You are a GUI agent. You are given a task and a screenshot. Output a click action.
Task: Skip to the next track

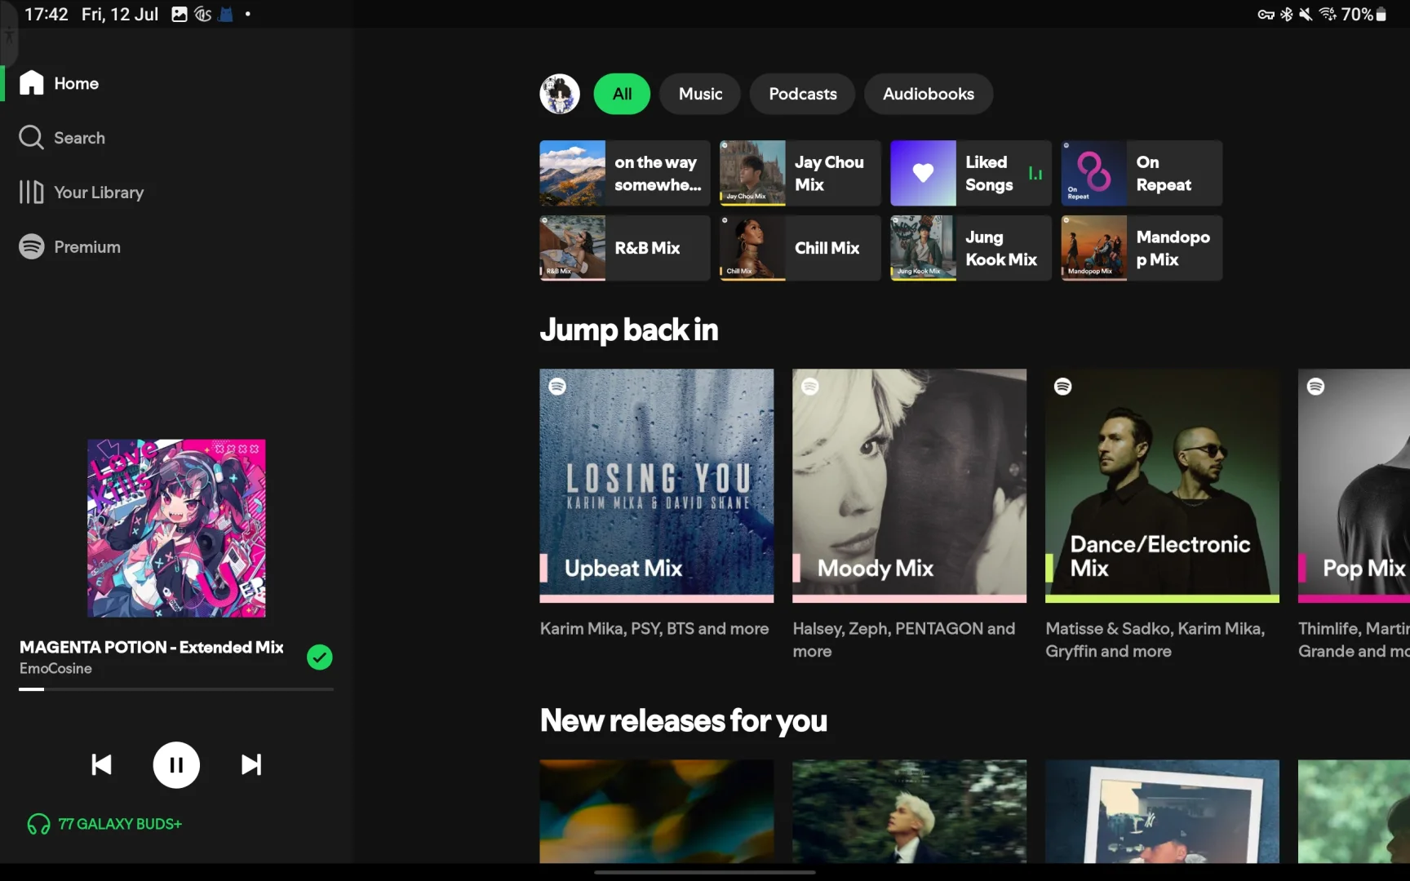point(251,764)
